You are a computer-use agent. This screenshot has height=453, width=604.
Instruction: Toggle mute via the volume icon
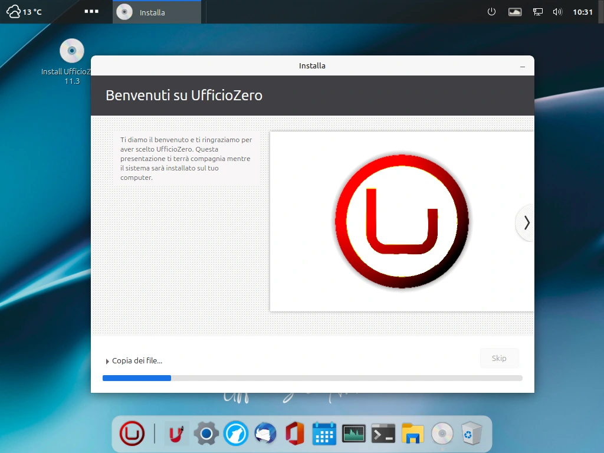(557, 11)
